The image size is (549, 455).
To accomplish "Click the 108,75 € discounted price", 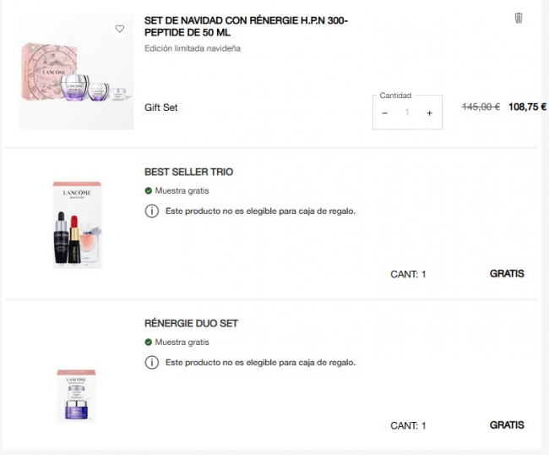I will pos(527,107).
